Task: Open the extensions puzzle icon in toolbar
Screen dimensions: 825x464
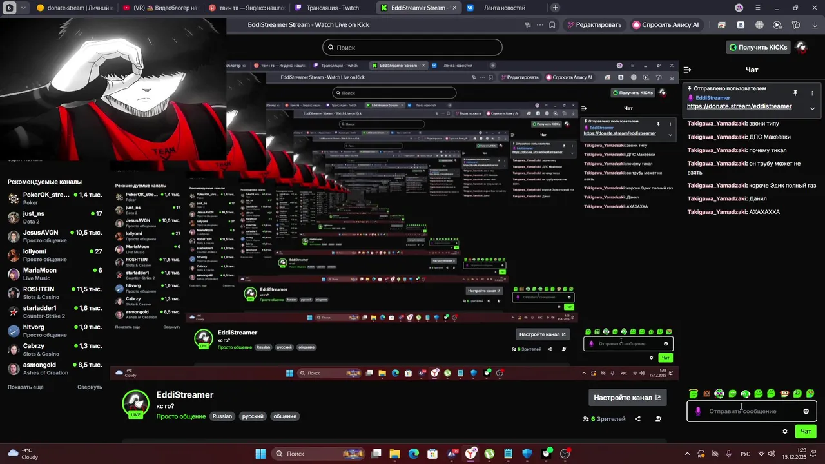Action: click(x=796, y=25)
